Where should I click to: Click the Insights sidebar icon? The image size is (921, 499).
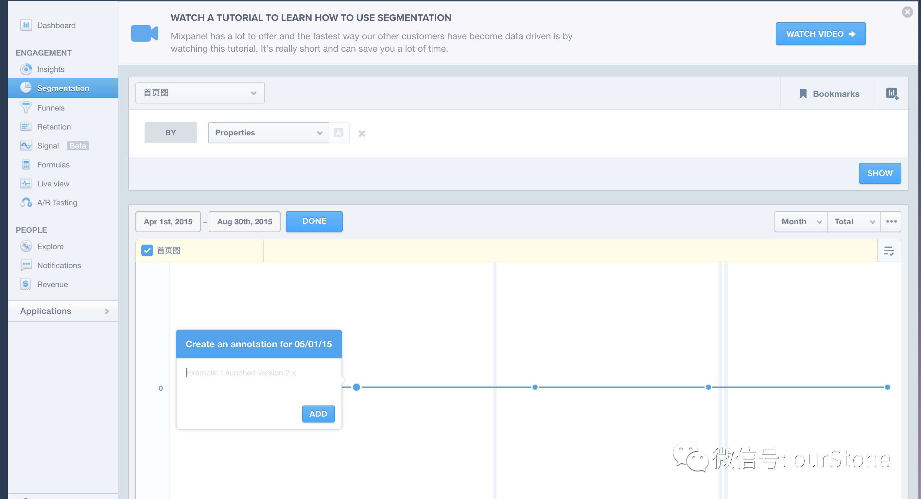[x=26, y=69]
